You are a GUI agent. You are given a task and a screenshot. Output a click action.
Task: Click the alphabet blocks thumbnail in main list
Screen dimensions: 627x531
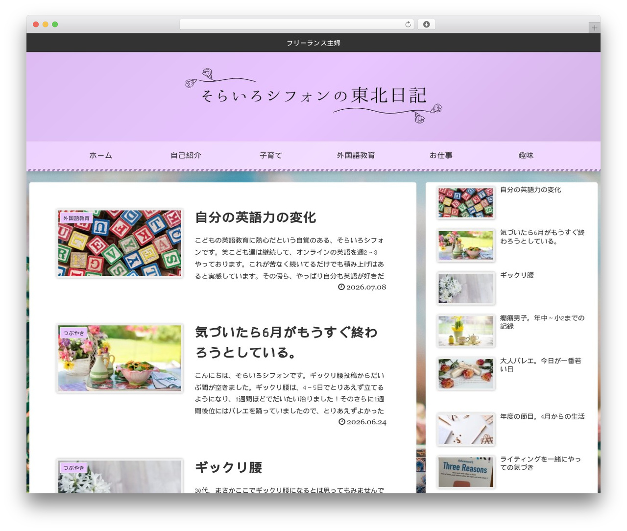point(120,243)
